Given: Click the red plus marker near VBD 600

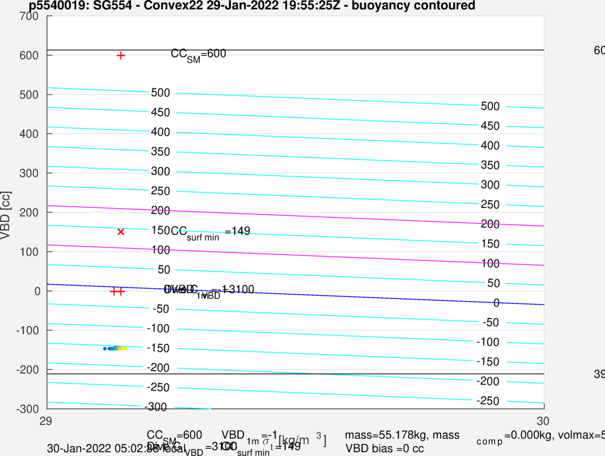Looking at the screenshot, I should (x=121, y=56).
